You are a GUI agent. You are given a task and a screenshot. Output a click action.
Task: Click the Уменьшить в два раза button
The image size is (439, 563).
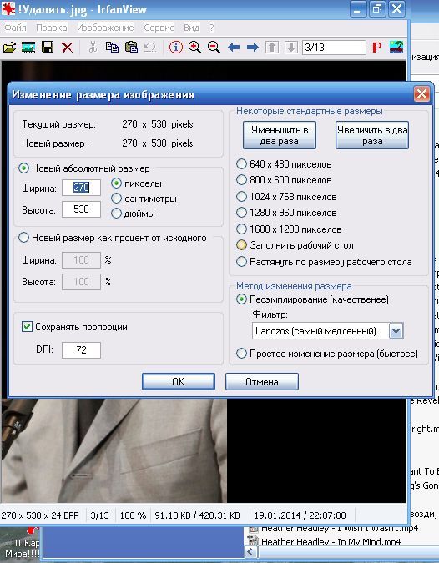(x=280, y=135)
